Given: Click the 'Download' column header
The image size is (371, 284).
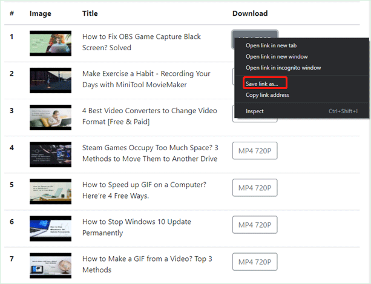Looking at the screenshot, I should (x=250, y=13).
